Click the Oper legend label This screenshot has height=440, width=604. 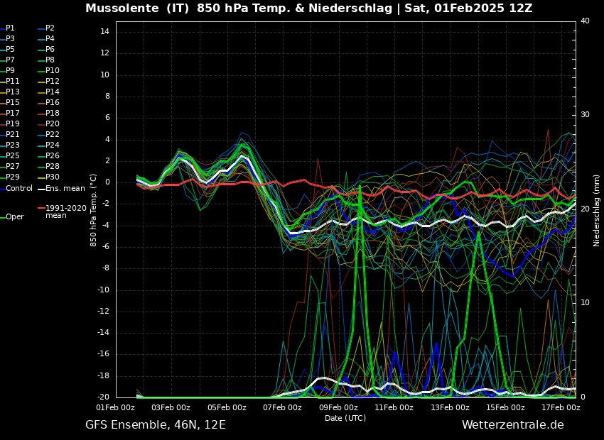[15, 217]
